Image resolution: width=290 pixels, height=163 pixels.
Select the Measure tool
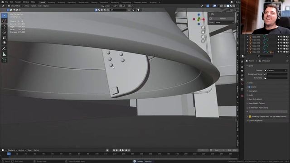coord(4,54)
